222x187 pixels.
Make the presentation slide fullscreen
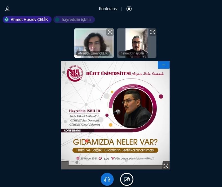point(166,166)
